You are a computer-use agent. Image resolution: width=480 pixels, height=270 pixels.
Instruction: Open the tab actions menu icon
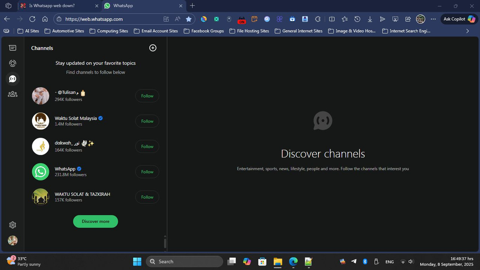tap(8, 6)
